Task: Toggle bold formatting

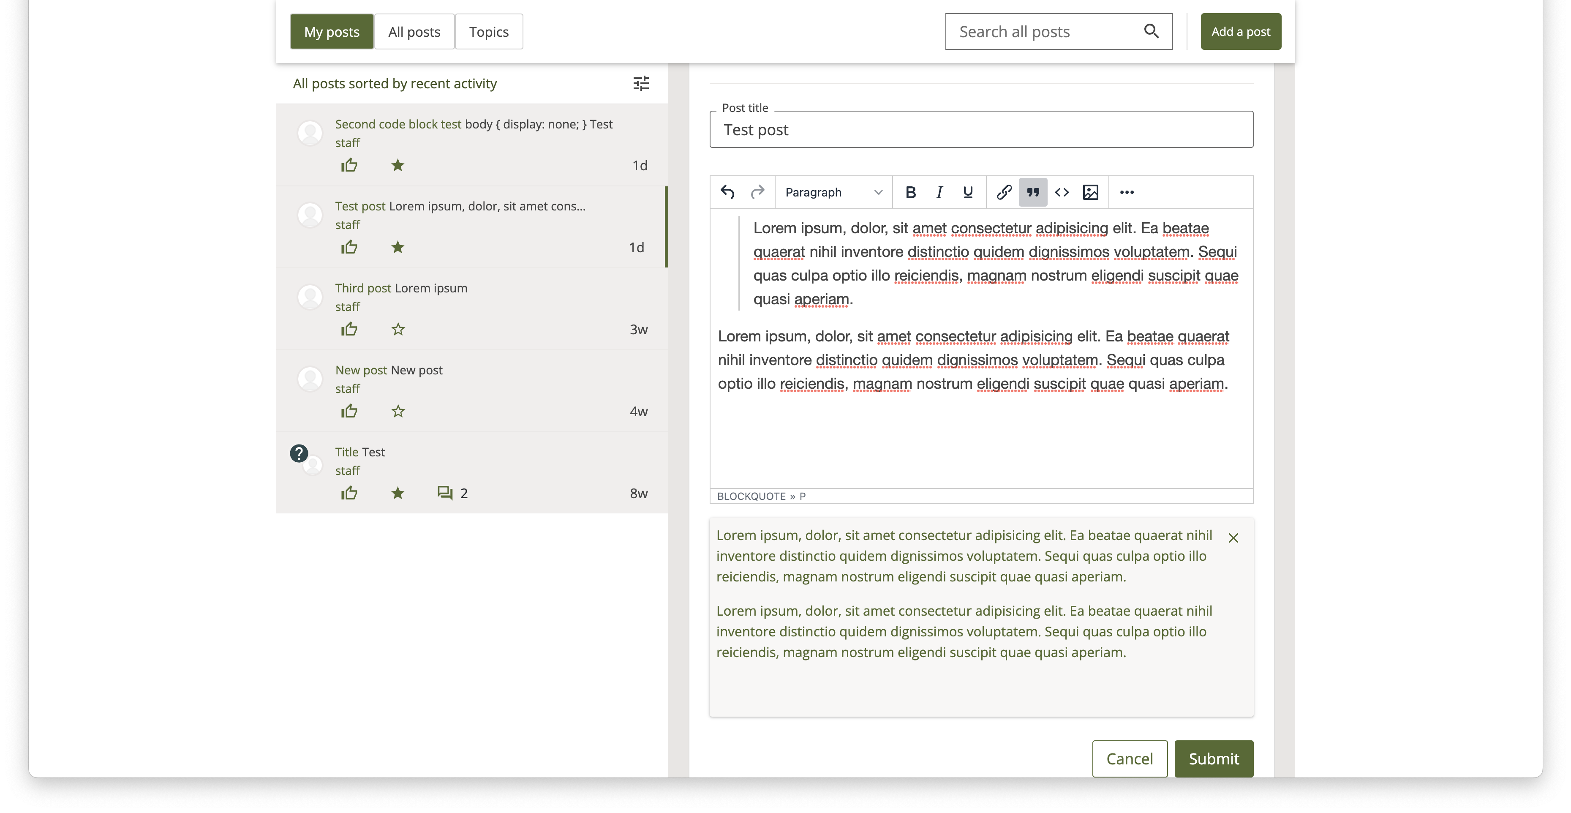Action: tap(910, 192)
